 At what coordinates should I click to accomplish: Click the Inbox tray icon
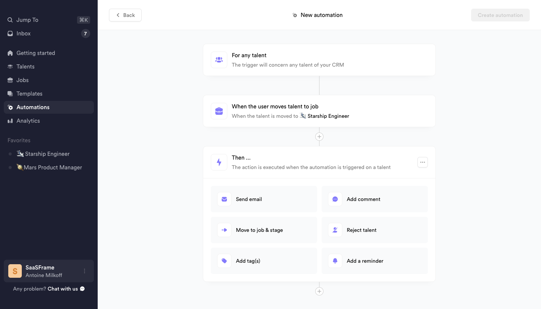pos(10,33)
